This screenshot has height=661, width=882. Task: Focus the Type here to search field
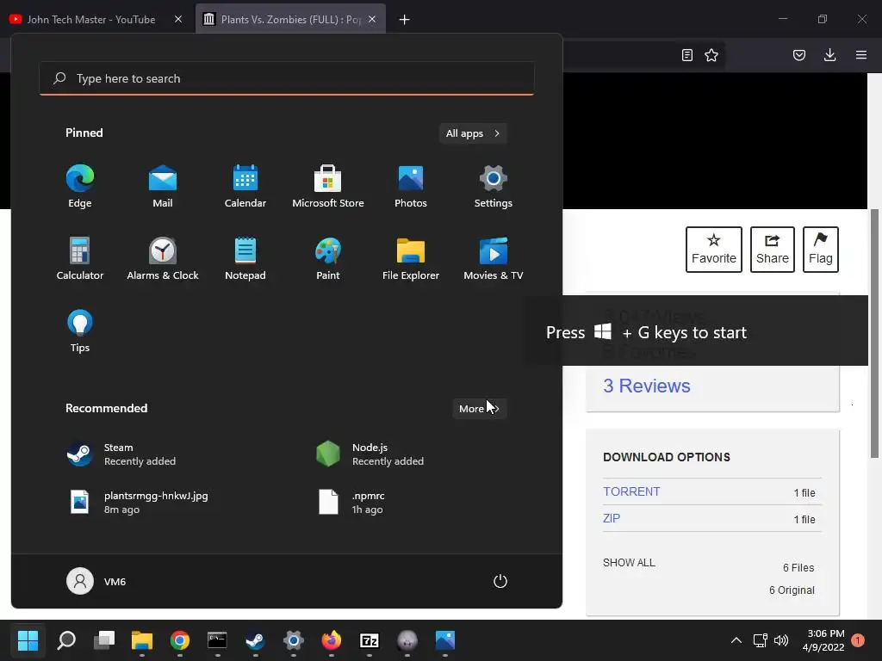pyautogui.click(x=287, y=78)
